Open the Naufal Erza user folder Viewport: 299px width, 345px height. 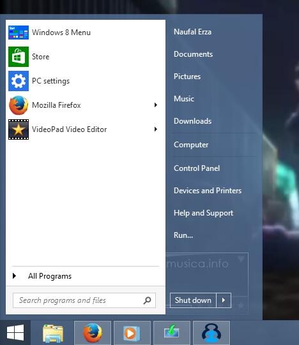pos(192,32)
